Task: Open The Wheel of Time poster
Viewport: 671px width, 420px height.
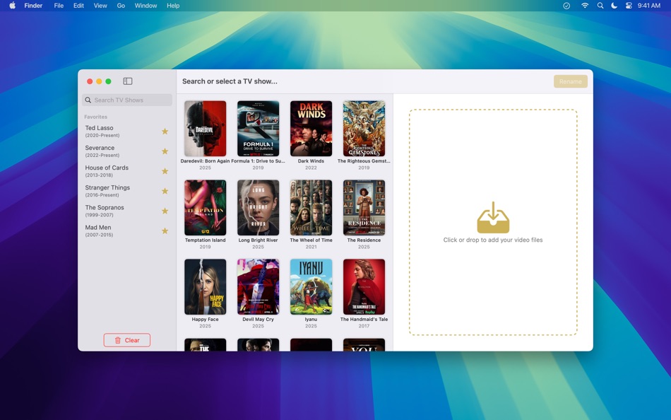Action: [311, 208]
